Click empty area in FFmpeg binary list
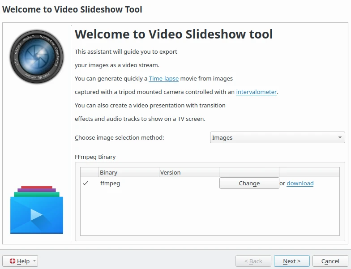This screenshot has height=269, width=351. click(210, 212)
